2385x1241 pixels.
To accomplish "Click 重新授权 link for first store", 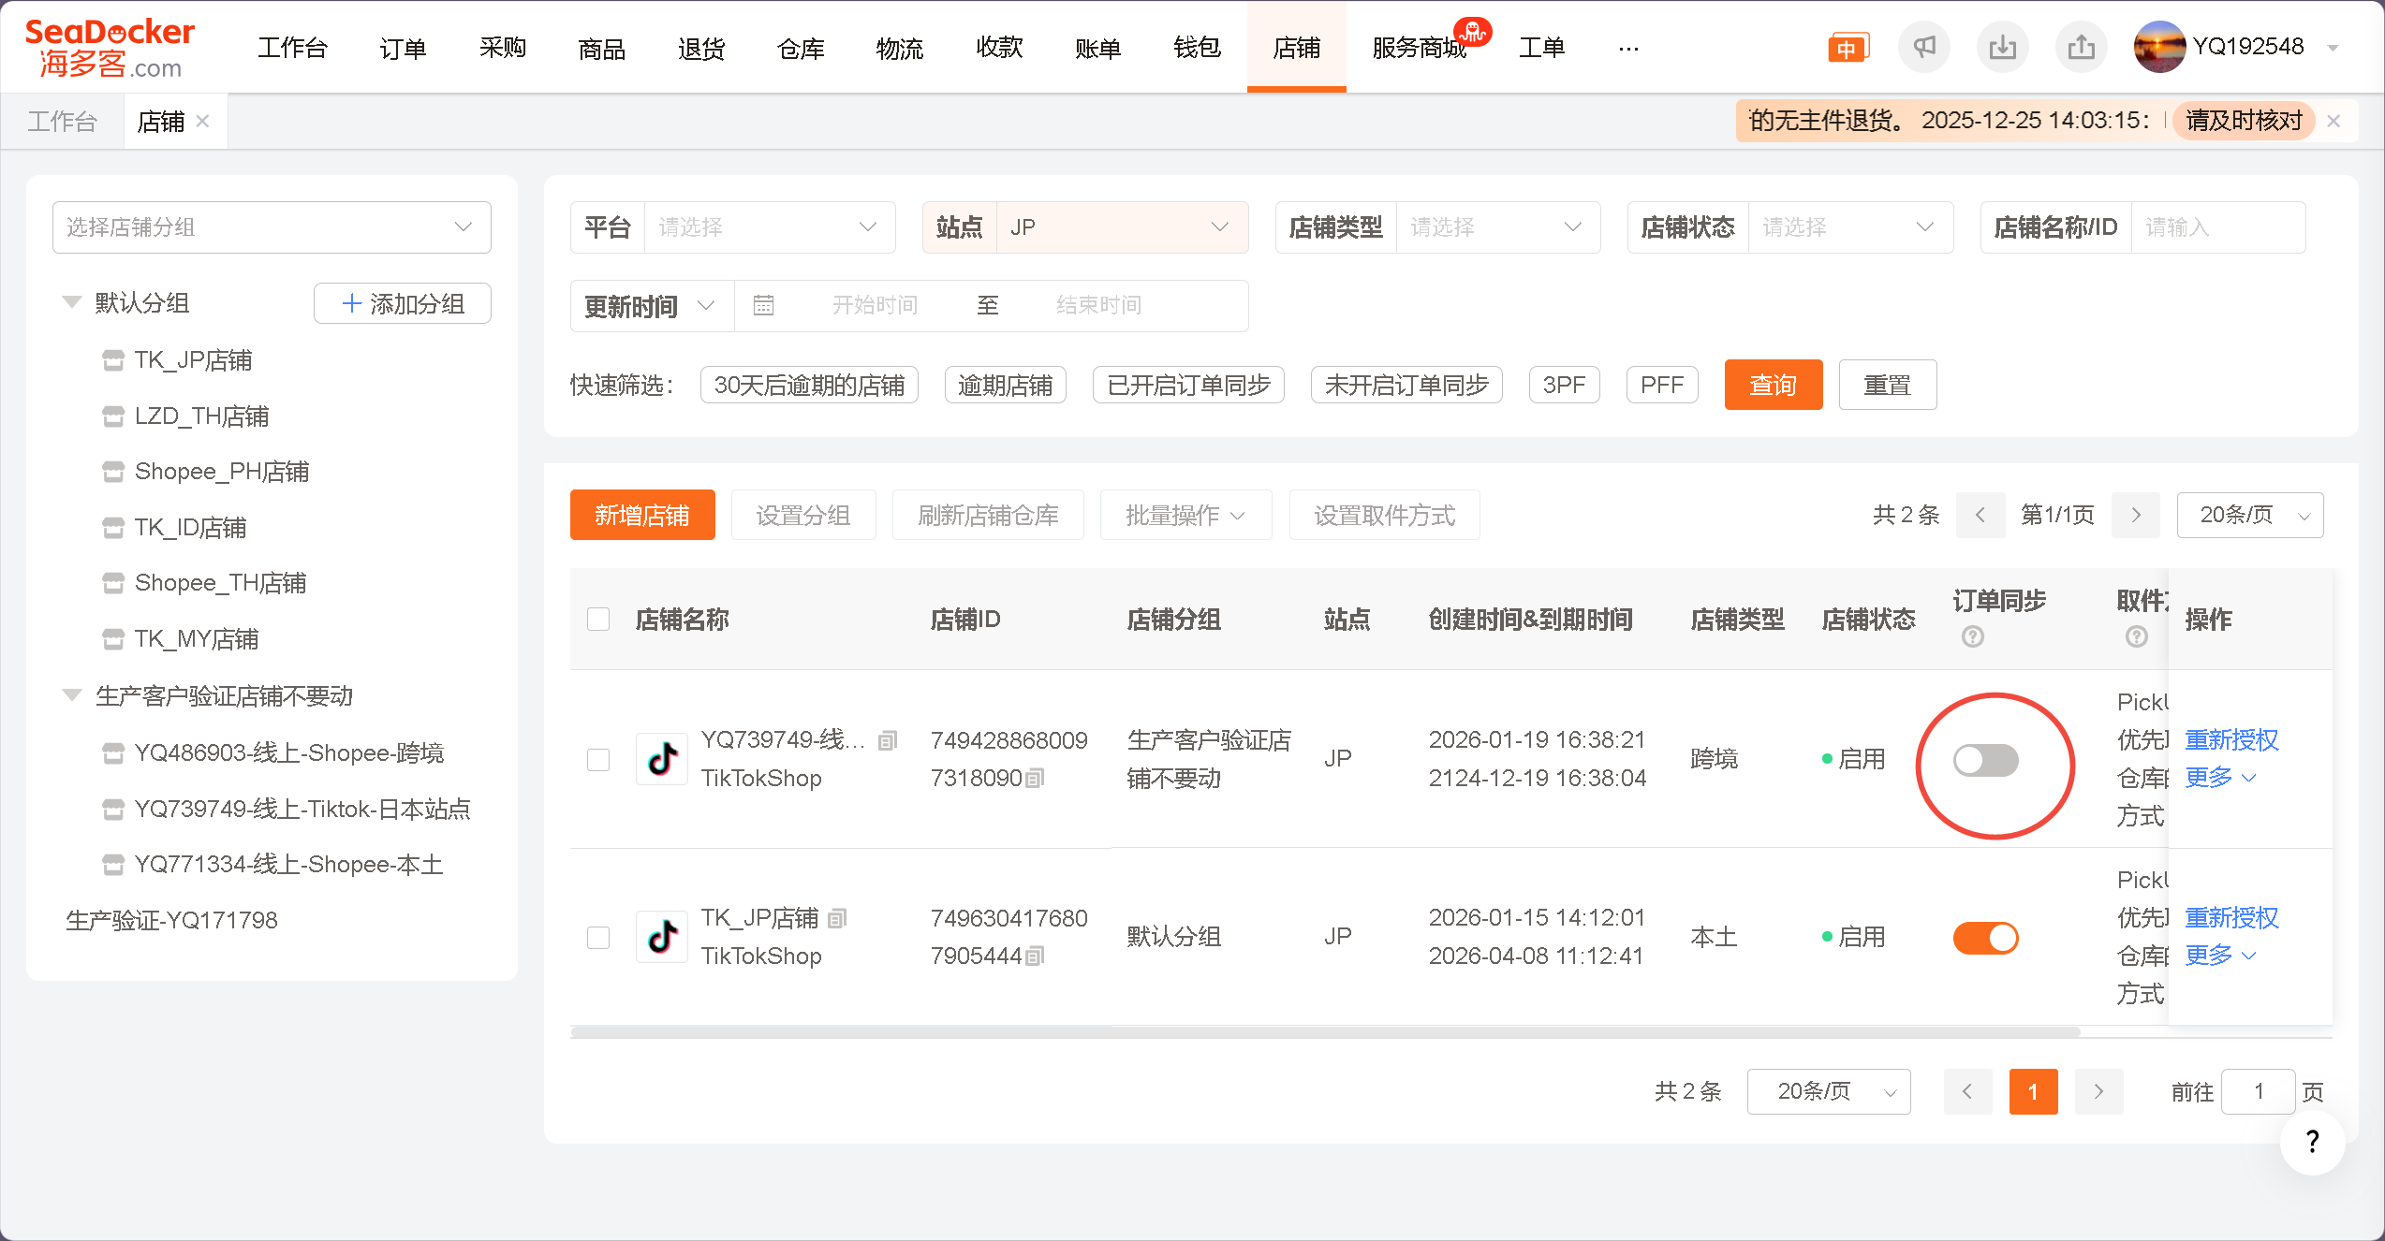I will pyautogui.click(x=2230, y=740).
